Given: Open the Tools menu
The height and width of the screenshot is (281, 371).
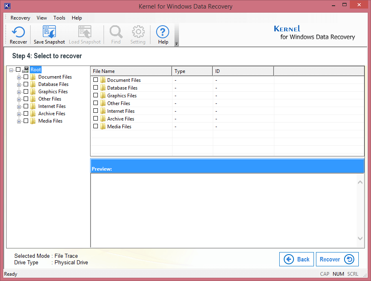Looking at the screenshot, I should [x=59, y=18].
